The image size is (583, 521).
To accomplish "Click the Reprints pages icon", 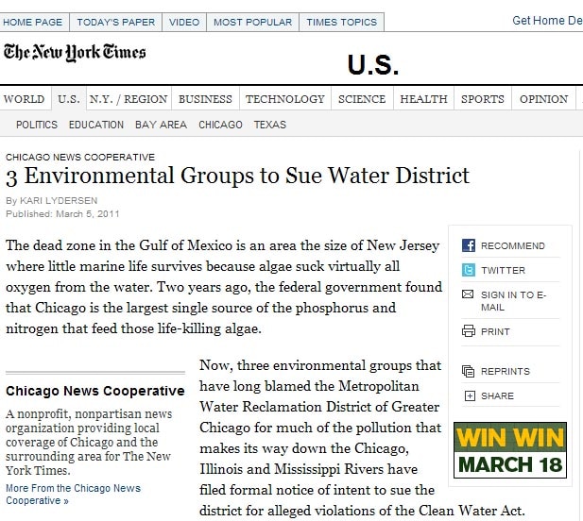I will click(x=468, y=371).
